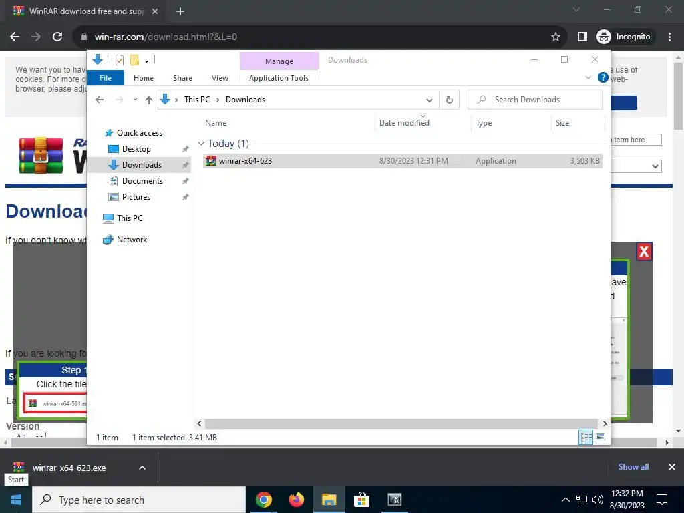Open the Windows Start menu
The image size is (684, 513).
(x=16, y=500)
